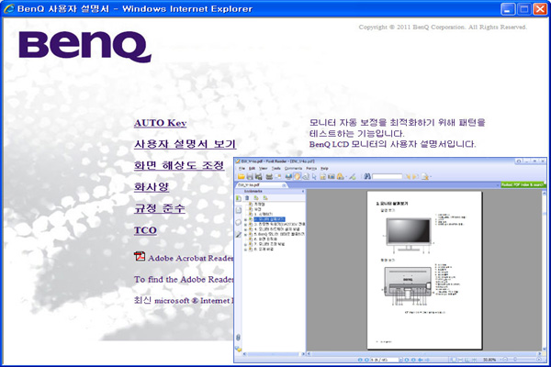Open the paperclip Attachments icon in Foxit sidebar

click(x=238, y=338)
